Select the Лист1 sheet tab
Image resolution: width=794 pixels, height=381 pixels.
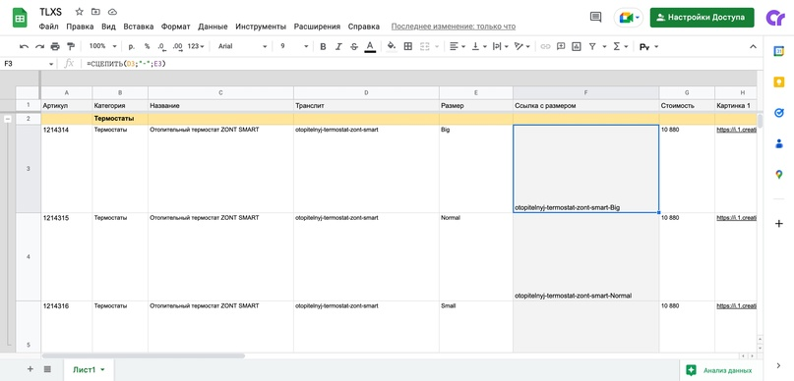[x=89, y=370]
